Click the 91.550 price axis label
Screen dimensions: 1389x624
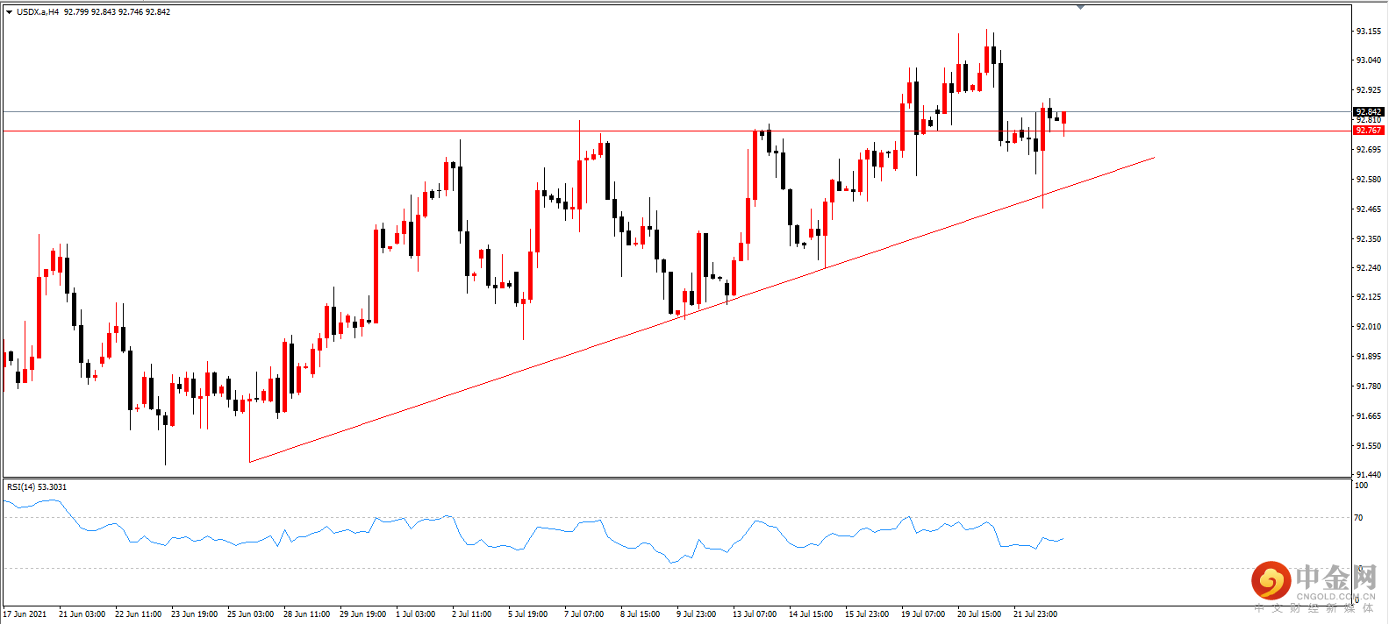click(x=1369, y=446)
